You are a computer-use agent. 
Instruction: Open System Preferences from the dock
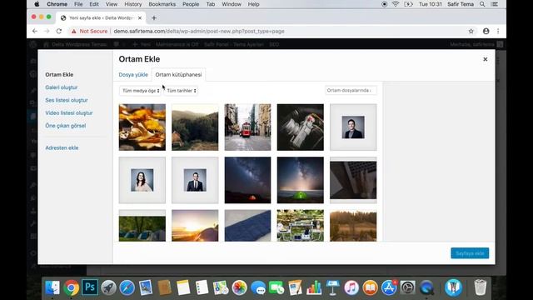tap(407, 287)
